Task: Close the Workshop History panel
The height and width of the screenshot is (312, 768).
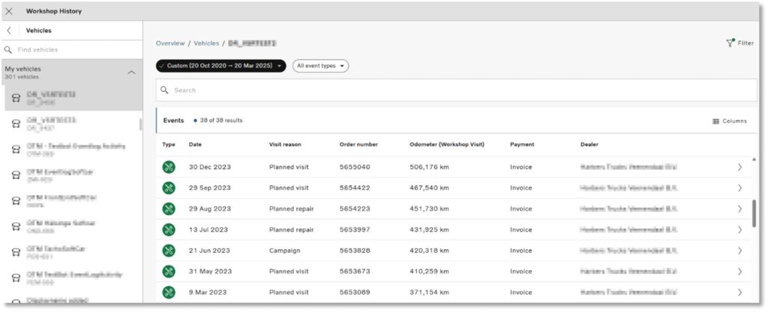Action: point(9,11)
